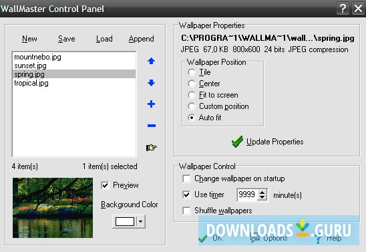Disable the Use timer checkbox
Image resolution: width=366 pixels, height=252 pixels.
[186, 195]
